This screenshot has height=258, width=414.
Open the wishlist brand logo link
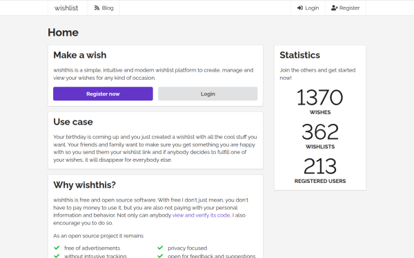coord(66,8)
